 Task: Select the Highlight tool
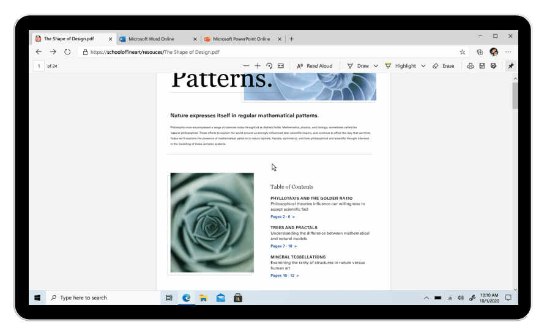[x=400, y=66]
